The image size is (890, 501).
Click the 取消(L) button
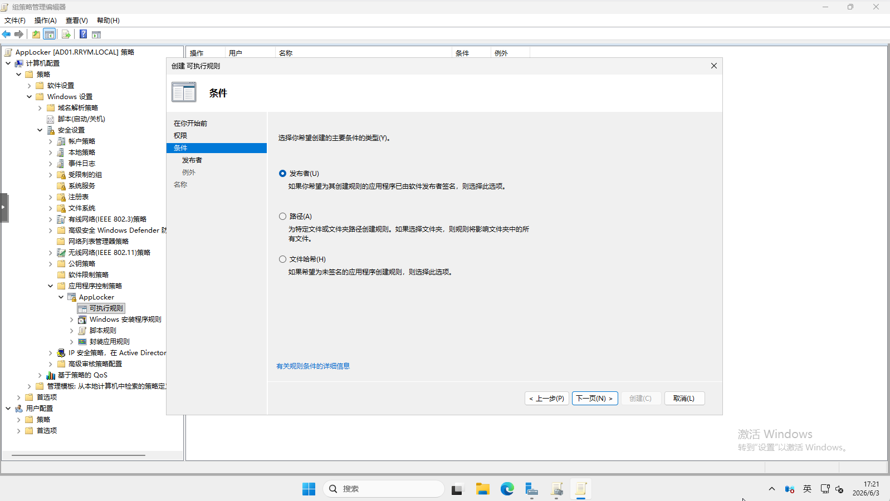click(x=684, y=399)
